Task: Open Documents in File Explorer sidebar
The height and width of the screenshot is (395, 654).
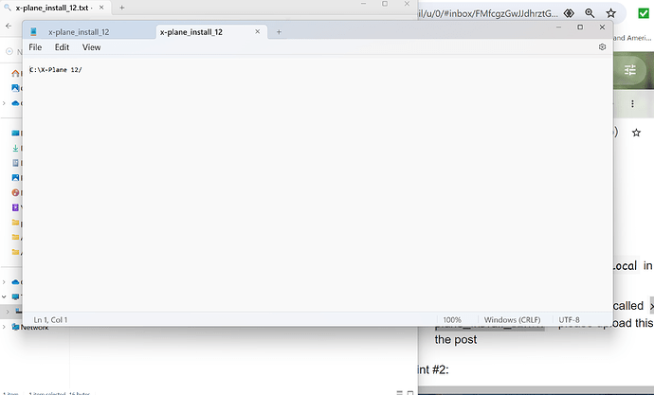Action: (x=15, y=163)
